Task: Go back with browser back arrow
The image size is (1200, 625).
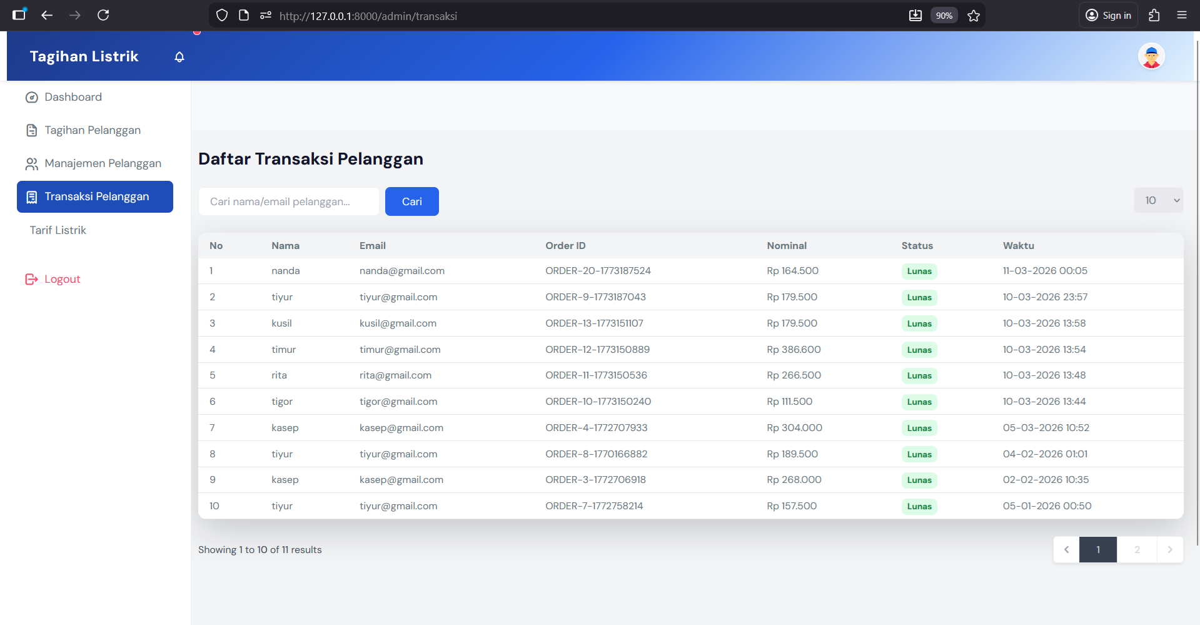Action: click(47, 15)
